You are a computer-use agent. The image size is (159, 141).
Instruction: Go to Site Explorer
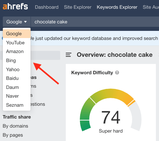78,7
